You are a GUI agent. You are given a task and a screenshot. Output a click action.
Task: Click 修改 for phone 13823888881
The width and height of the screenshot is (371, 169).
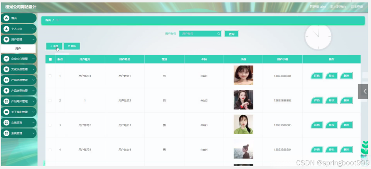(x=332, y=76)
